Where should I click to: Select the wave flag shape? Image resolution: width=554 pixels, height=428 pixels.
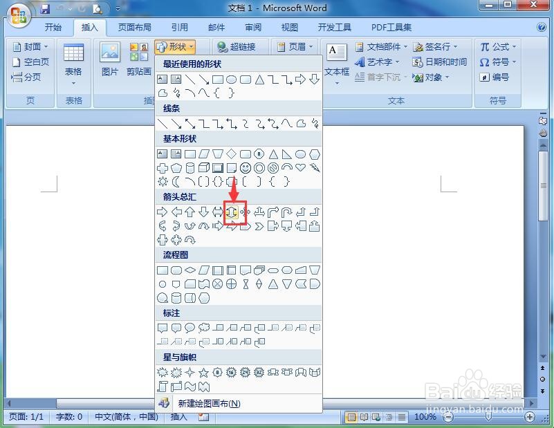[x=190, y=387]
